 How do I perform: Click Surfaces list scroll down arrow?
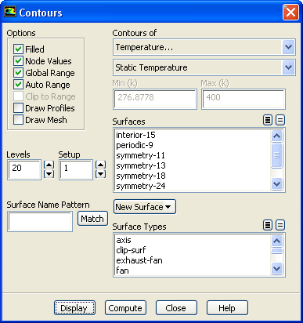coord(276,183)
